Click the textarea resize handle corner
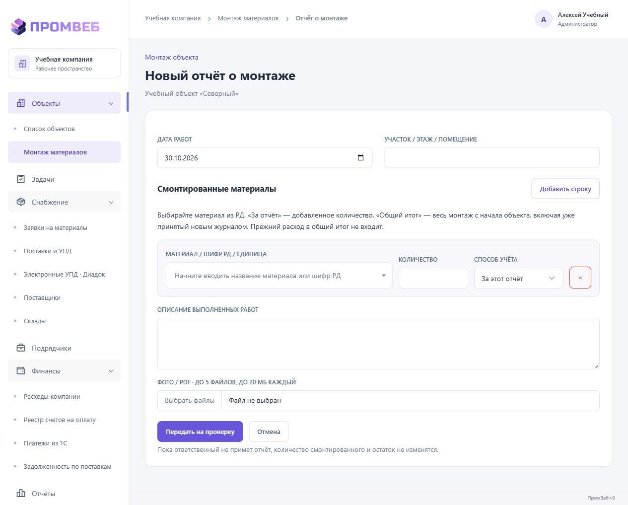Screen dimensions: 628x505 [596, 366]
